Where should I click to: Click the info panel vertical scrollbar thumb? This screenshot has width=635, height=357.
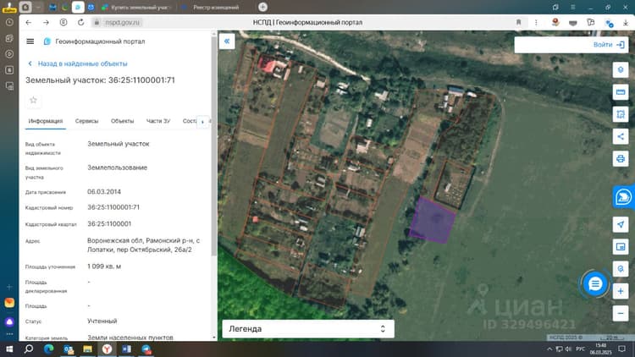tap(214, 146)
